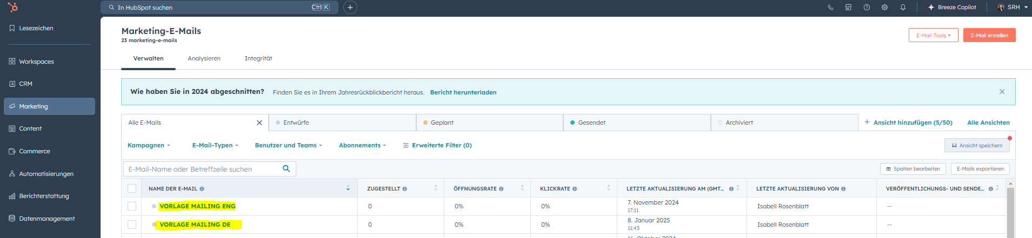Click the plus button beside search bar
The height and width of the screenshot is (238, 1032).
[350, 8]
